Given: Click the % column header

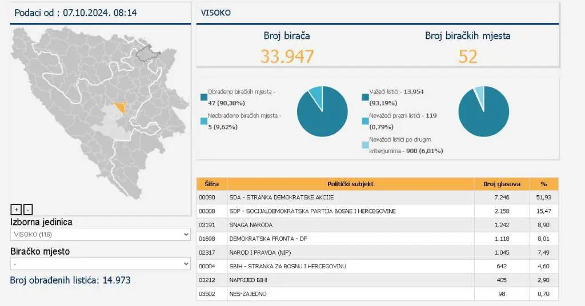Looking at the screenshot, I should point(543,184).
